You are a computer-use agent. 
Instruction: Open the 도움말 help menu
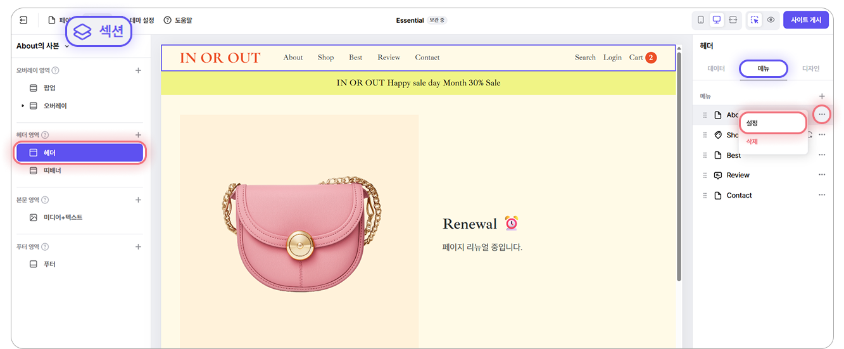[178, 20]
